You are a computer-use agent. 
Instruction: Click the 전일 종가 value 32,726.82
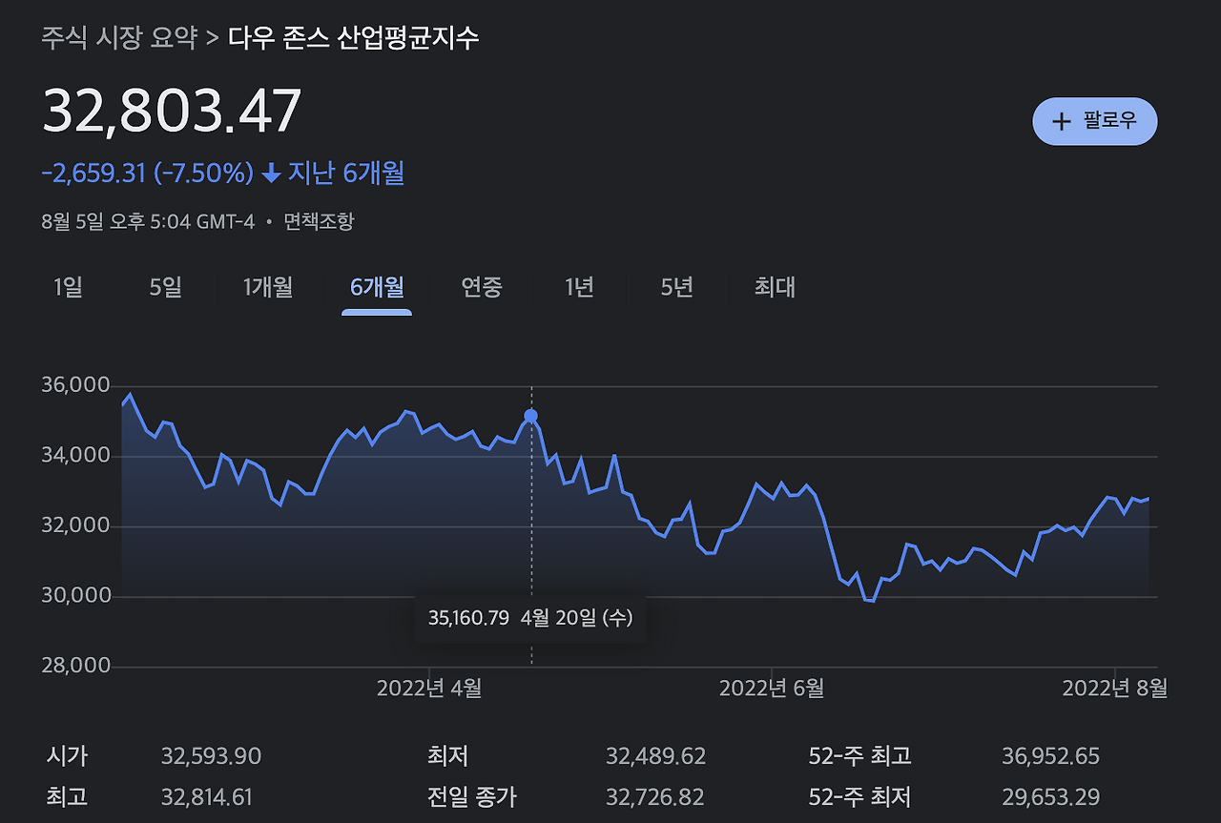click(654, 796)
